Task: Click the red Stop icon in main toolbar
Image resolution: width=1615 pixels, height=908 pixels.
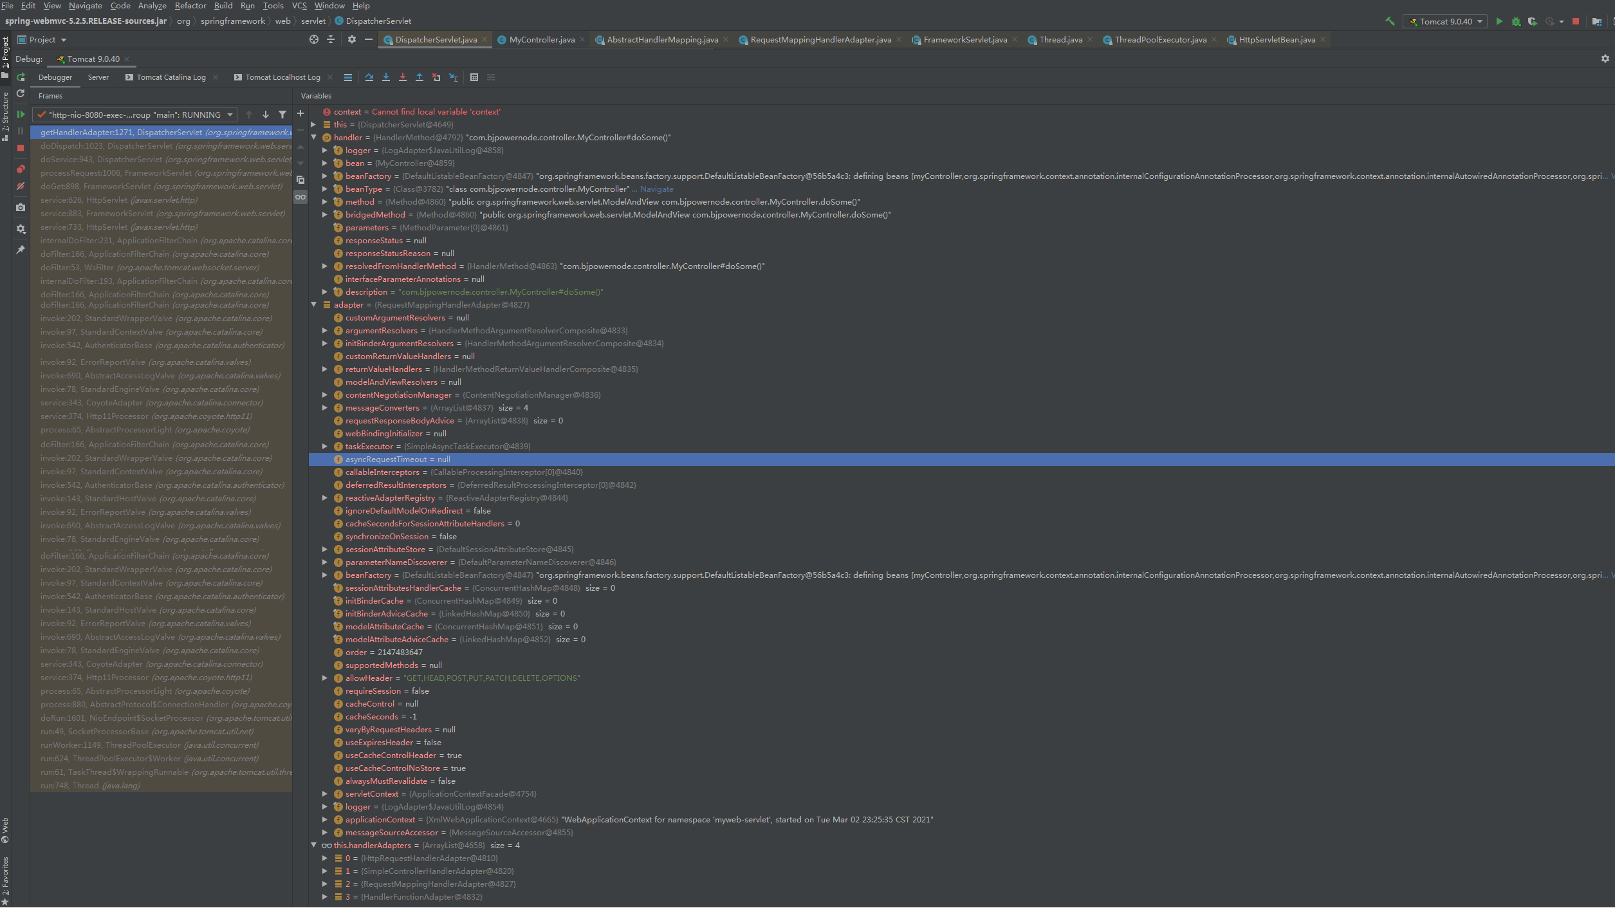Action: point(1576,21)
